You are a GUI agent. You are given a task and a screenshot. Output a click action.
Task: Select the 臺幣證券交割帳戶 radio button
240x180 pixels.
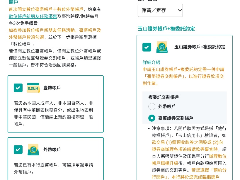pos(152,118)
